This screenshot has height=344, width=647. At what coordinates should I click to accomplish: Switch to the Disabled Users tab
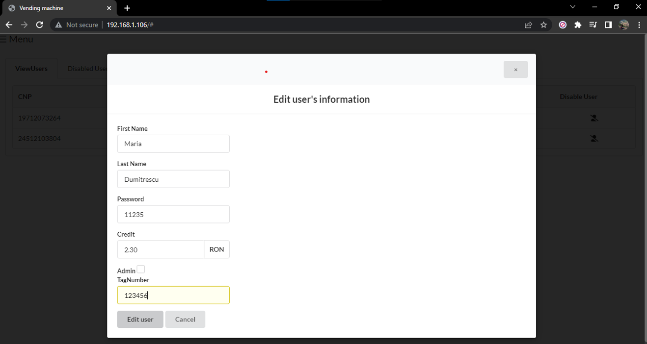coord(87,69)
